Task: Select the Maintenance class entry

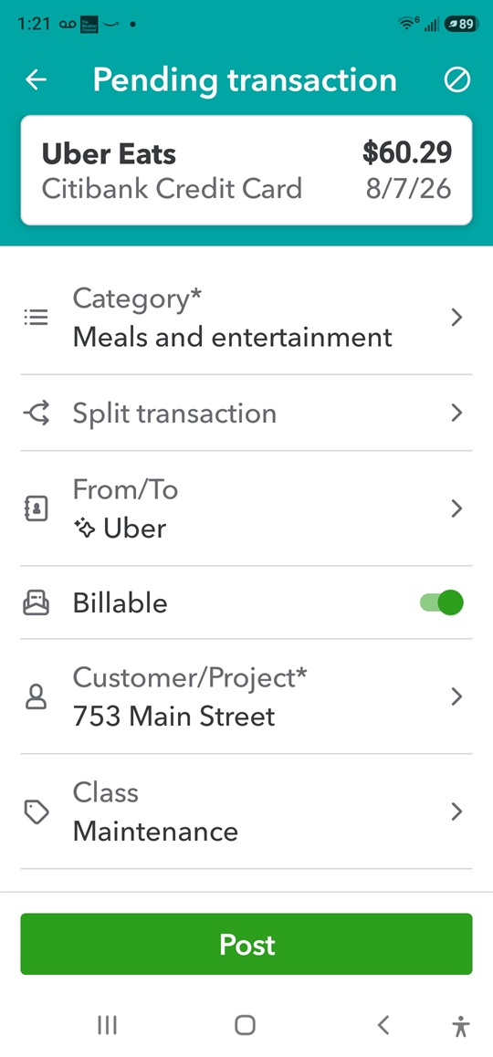Action: (155, 832)
